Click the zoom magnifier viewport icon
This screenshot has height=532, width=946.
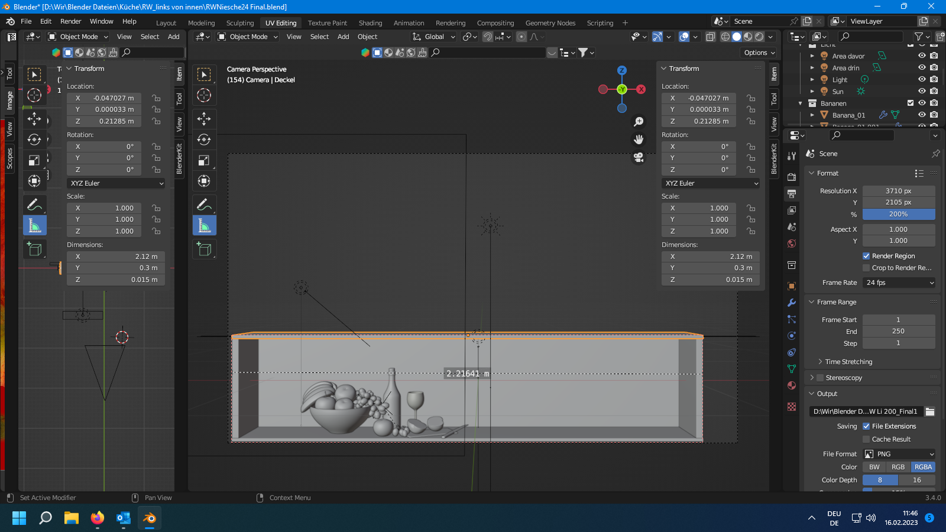639,122
